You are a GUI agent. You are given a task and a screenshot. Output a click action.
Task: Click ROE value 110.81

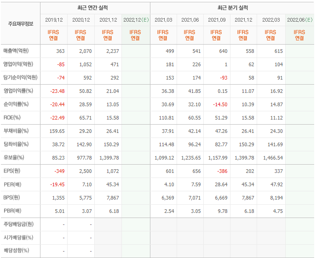[x=167, y=118]
